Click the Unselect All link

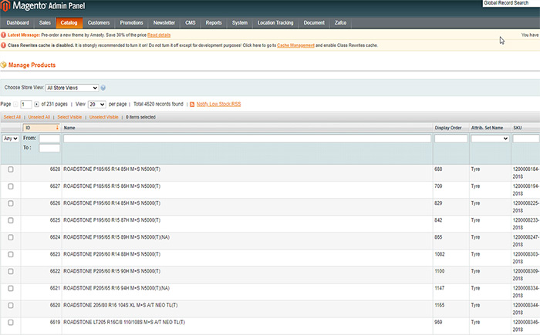click(39, 117)
